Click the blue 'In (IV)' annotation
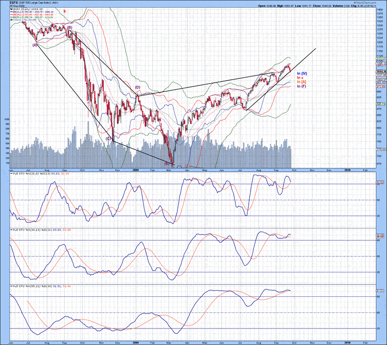 click(302, 74)
